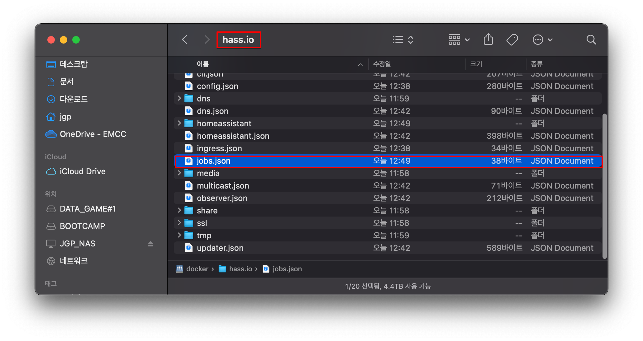Image resolution: width=643 pixels, height=341 pixels.
Task: Select OneDrive - EMCC in sidebar
Action: 93,134
